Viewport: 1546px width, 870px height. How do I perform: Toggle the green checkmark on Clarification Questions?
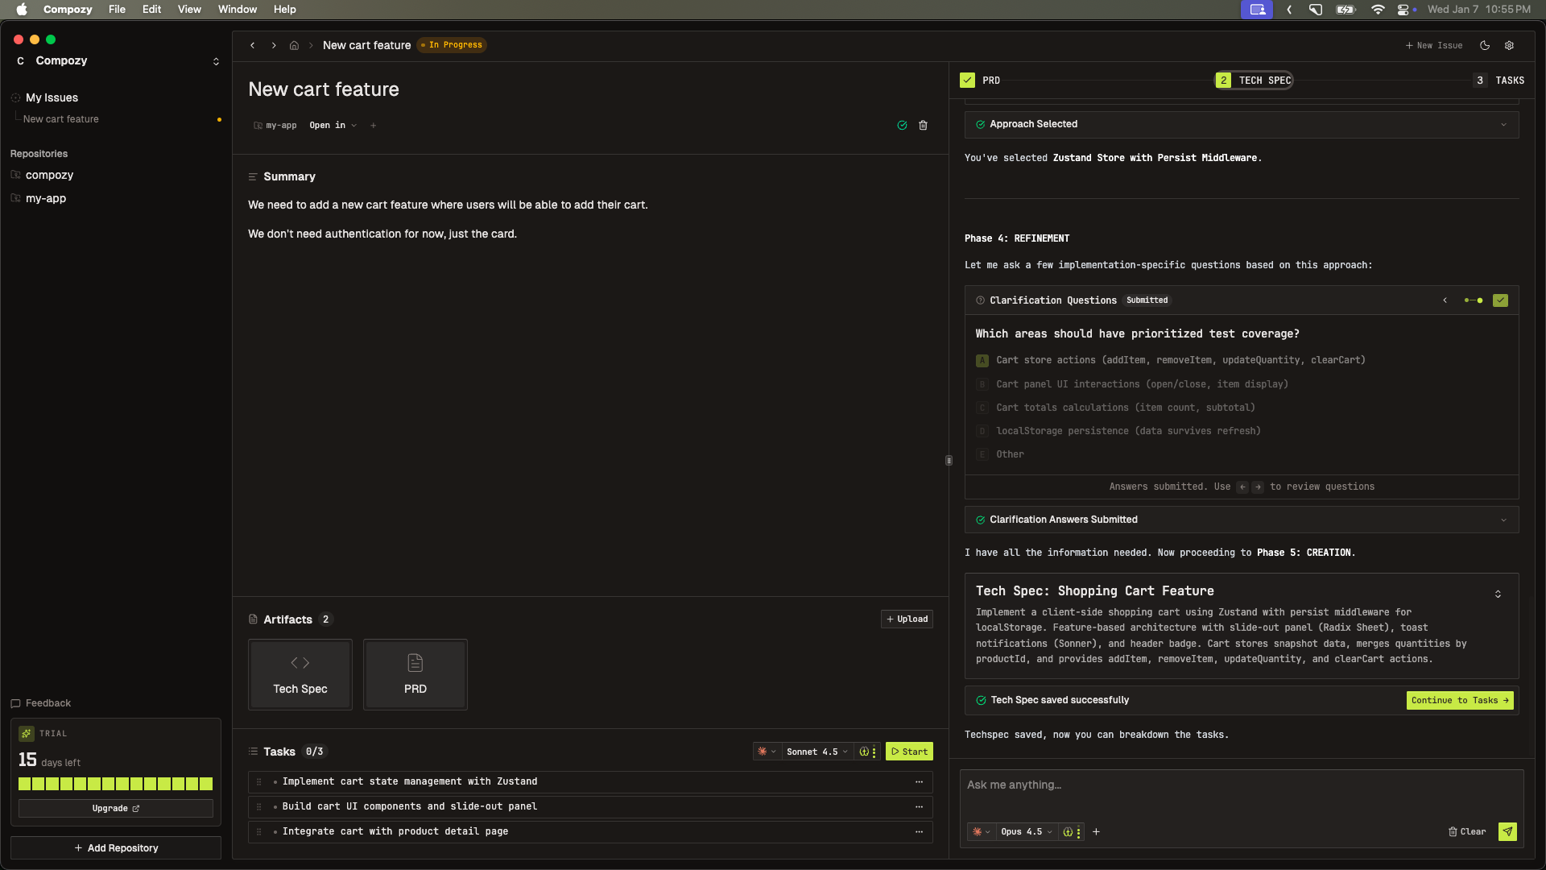pyautogui.click(x=1500, y=300)
